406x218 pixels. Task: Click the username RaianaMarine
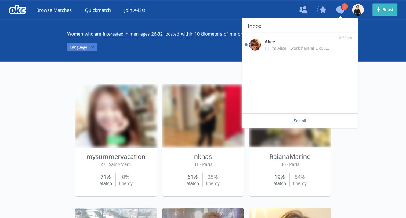tap(290, 157)
